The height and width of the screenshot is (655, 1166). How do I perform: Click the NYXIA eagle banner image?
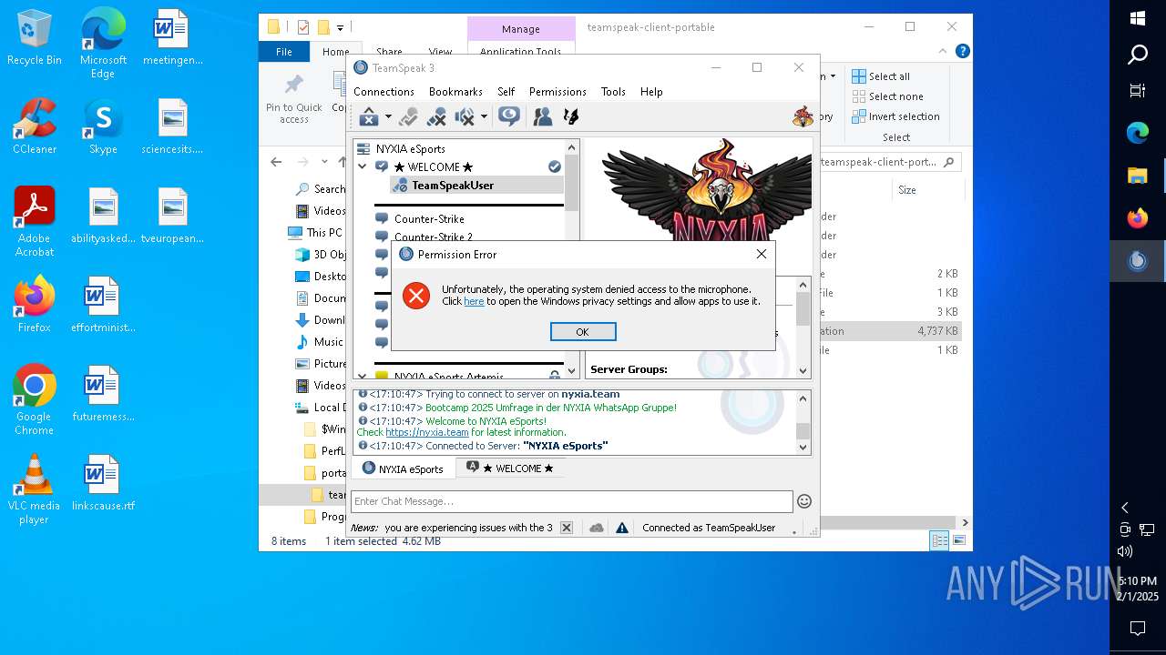click(707, 190)
